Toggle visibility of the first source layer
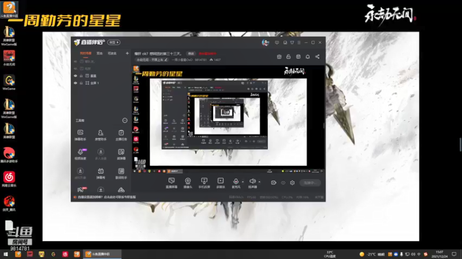 (76, 62)
